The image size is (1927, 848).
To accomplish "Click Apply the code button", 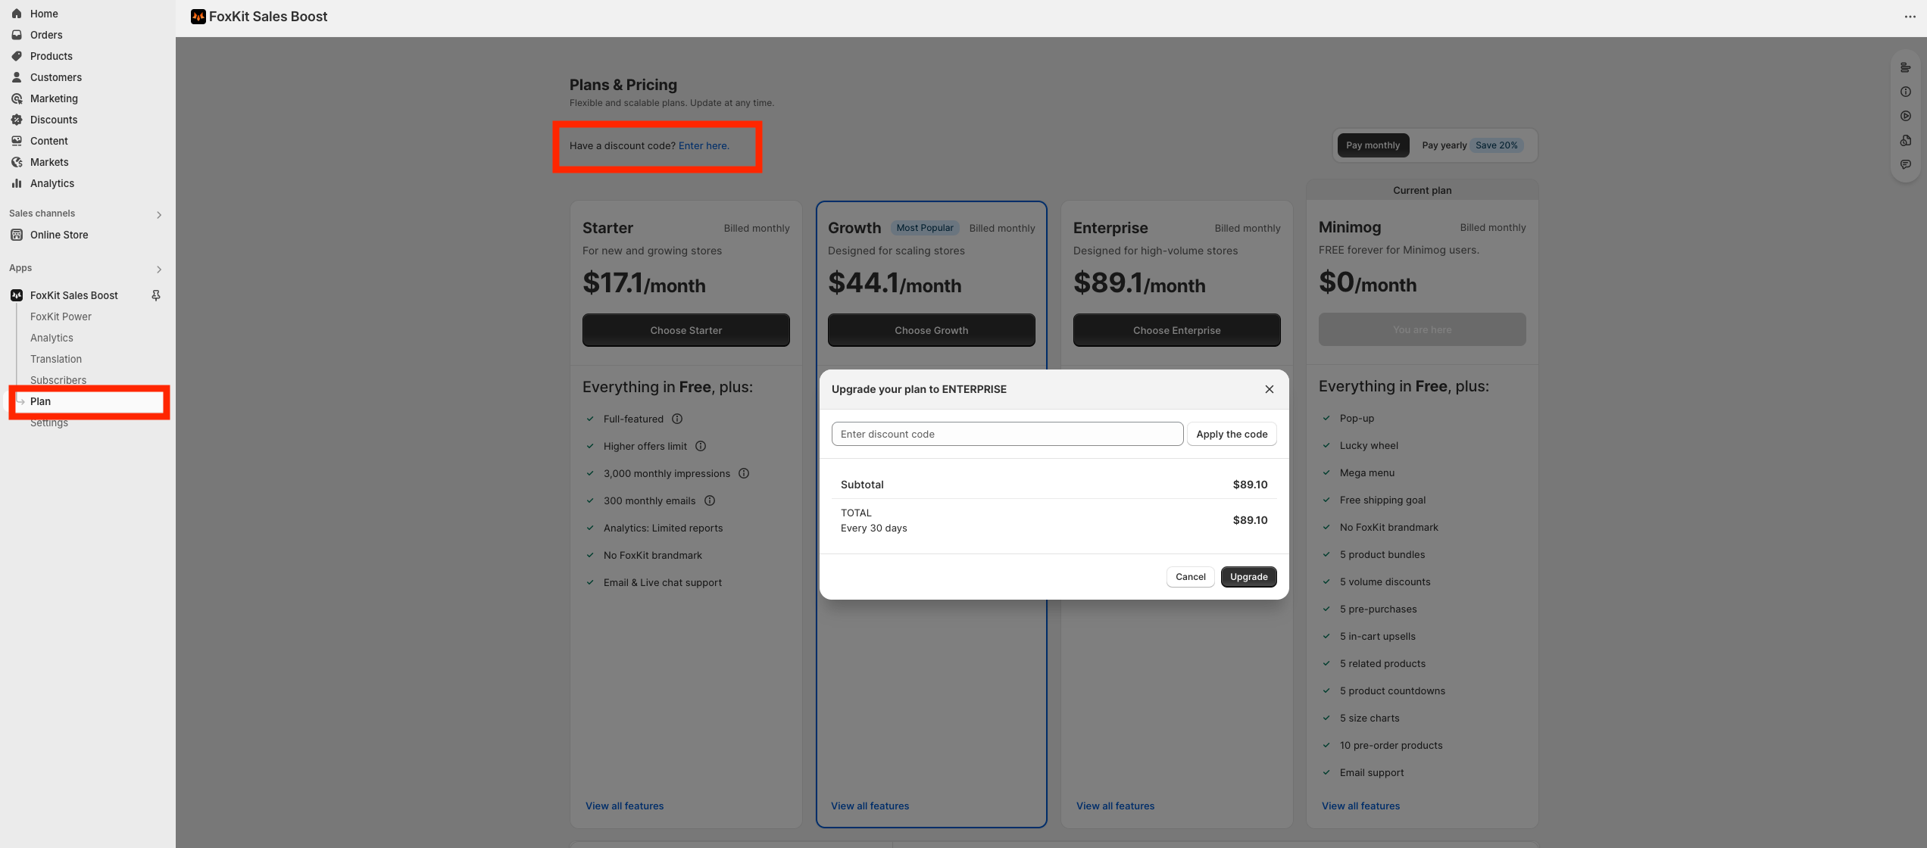I will [1231, 434].
